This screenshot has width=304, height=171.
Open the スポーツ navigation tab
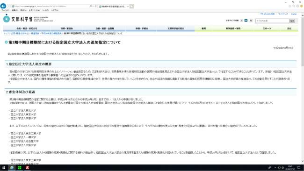267,28
